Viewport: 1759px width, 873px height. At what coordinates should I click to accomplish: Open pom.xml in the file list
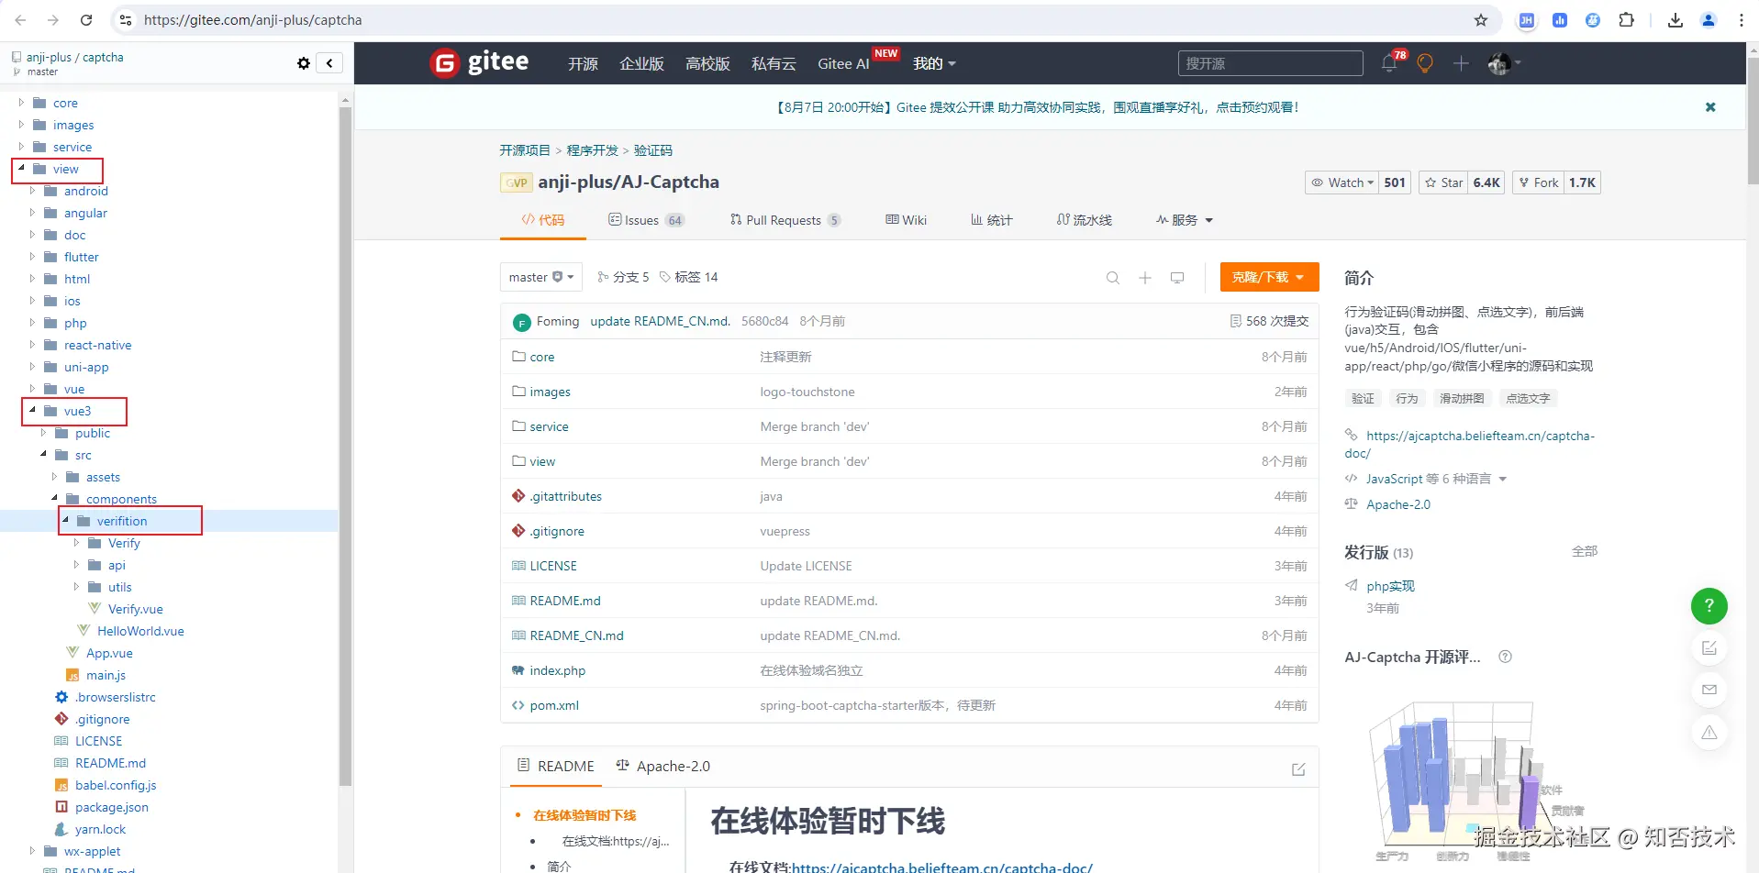coord(554,705)
